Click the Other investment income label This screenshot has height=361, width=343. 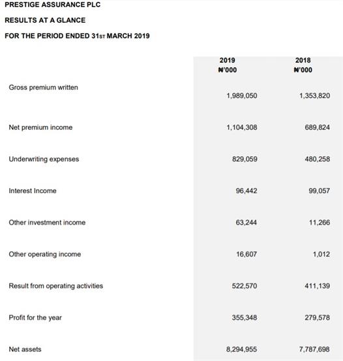(x=47, y=223)
